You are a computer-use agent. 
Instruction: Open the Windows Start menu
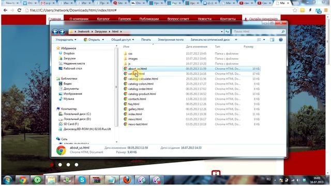(x=8, y=180)
